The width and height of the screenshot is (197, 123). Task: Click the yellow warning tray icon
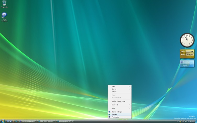click(x=180, y=121)
